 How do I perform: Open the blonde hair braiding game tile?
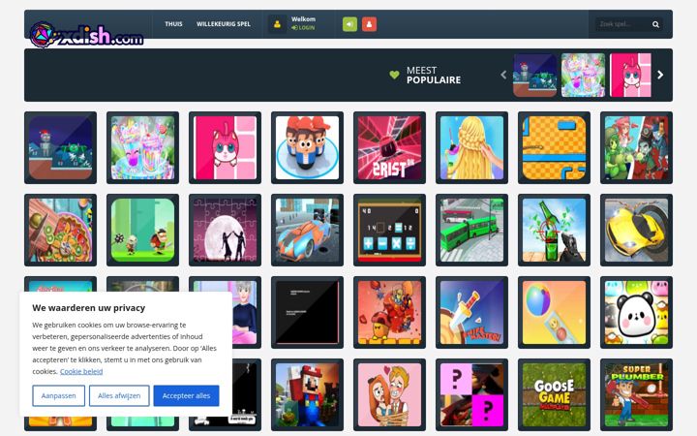[x=471, y=147]
